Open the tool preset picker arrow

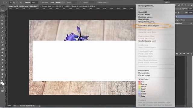point(7,2)
